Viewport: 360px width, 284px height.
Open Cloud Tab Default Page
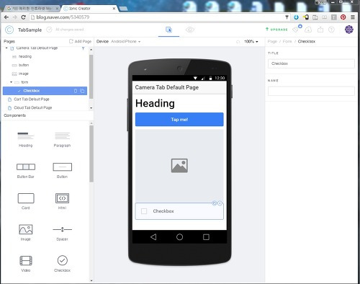[33, 107]
